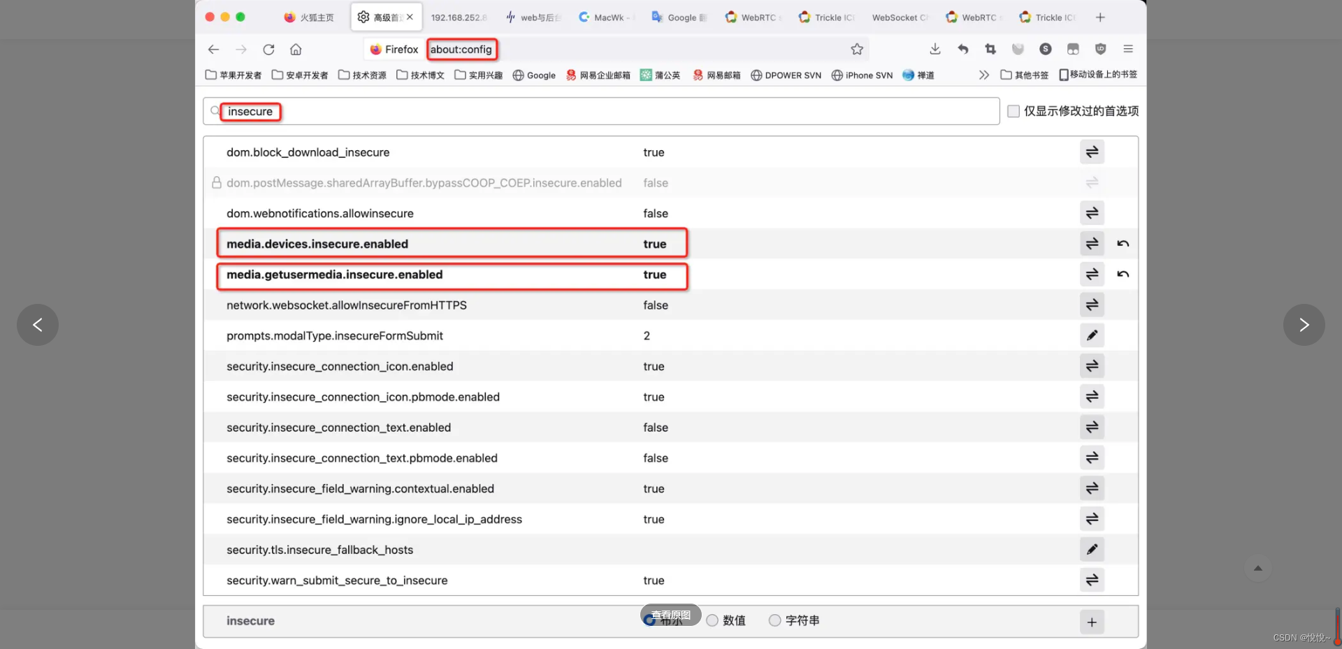The image size is (1342, 649).
Task: Switch to the WebSocket tab
Action: pos(900,17)
